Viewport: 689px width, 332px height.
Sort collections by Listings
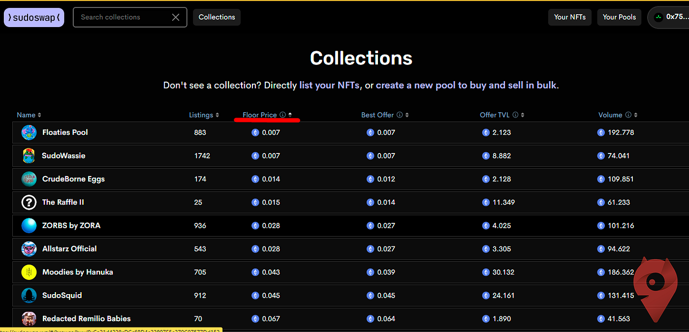204,115
